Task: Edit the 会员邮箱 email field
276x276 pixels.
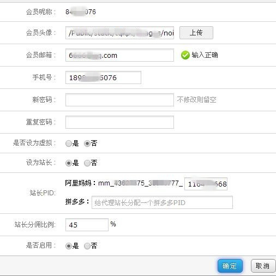Action: (119, 55)
